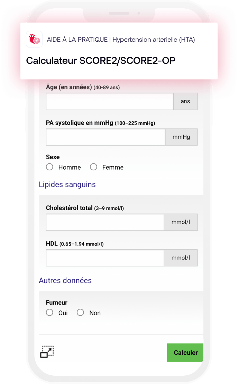This screenshot has height=384, width=238.
Task: Click the mmHg unit label
Action: [x=181, y=137]
